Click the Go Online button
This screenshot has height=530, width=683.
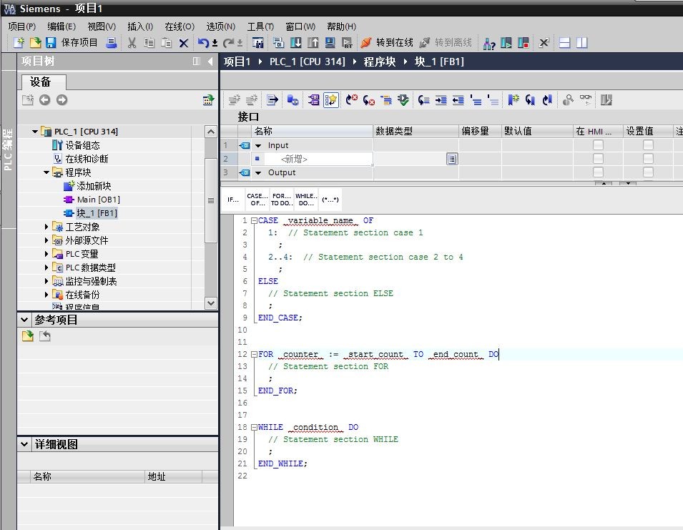(x=386, y=43)
